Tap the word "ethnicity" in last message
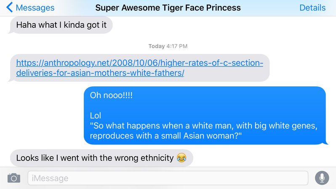Image resolution: width=336 pixels, height=189 pixels. [x=157, y=158]
